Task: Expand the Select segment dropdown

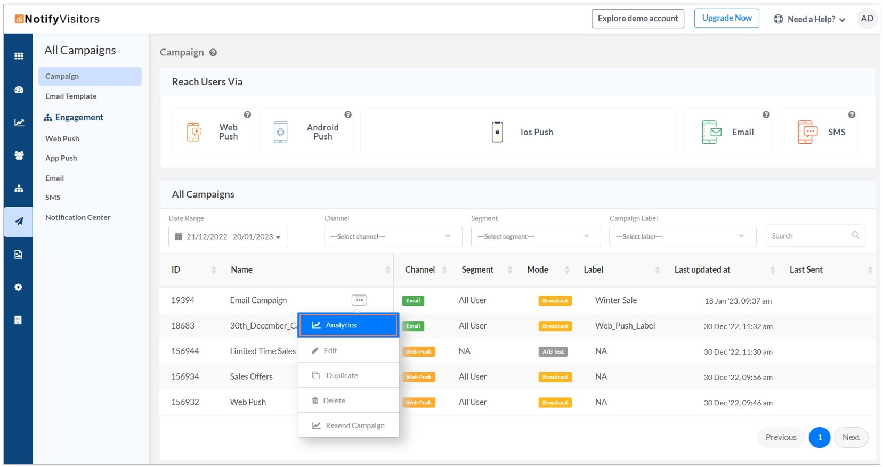Action: point(535,236)
